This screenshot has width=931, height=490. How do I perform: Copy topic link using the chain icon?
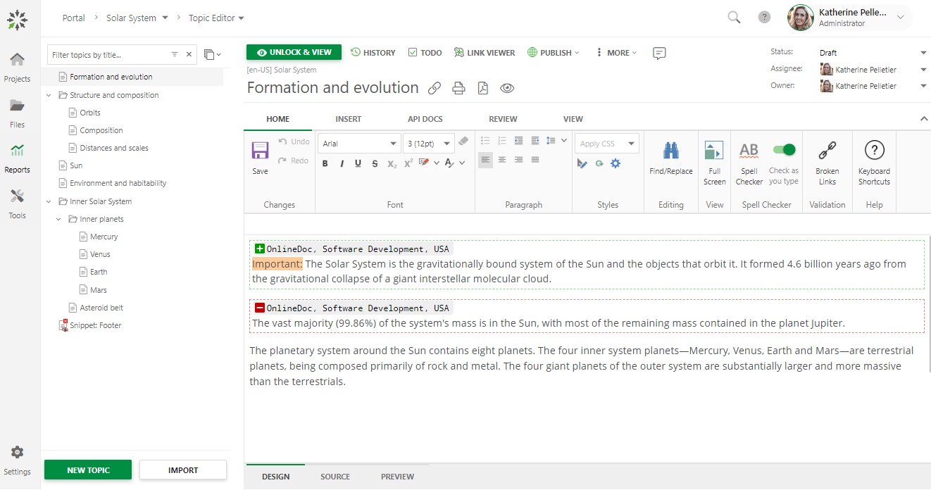click(x=435, y=88)
